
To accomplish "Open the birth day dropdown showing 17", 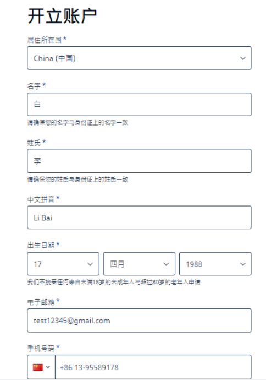I will (x=63, y=264).
